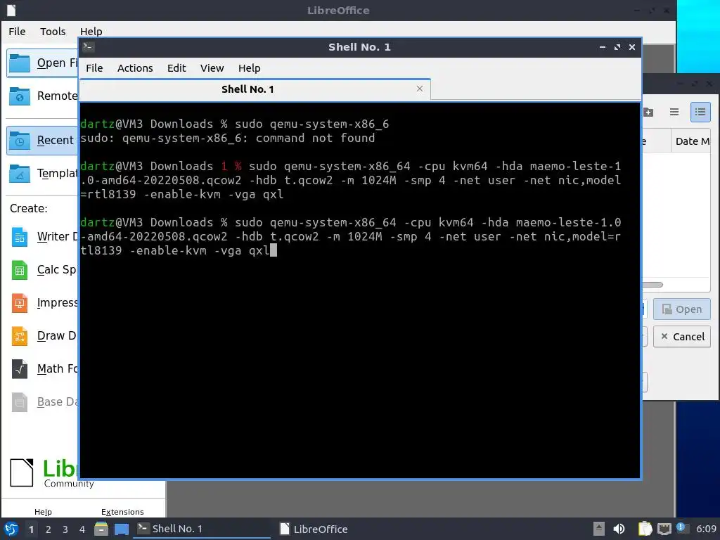Close the Shell No. 1 tab
The image size is (720, 540).
[419, 89]
